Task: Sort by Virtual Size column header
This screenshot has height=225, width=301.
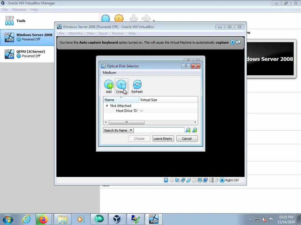Action: click(168, 100)
